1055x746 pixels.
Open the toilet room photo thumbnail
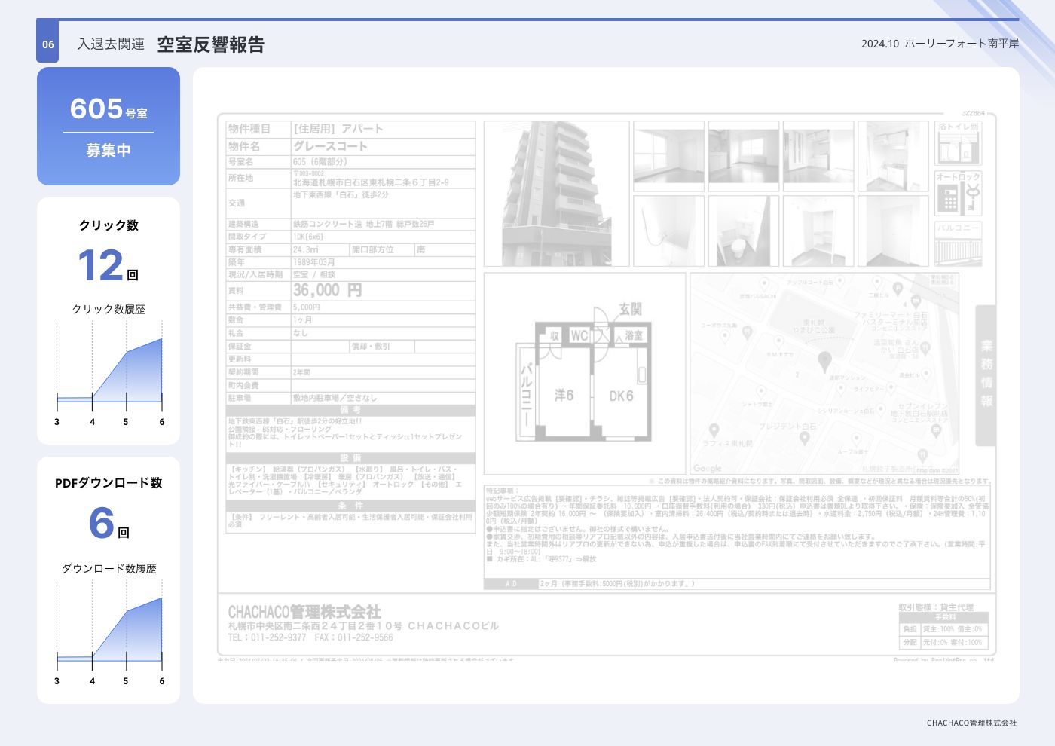pyautogui.click(x=743, y=231)
